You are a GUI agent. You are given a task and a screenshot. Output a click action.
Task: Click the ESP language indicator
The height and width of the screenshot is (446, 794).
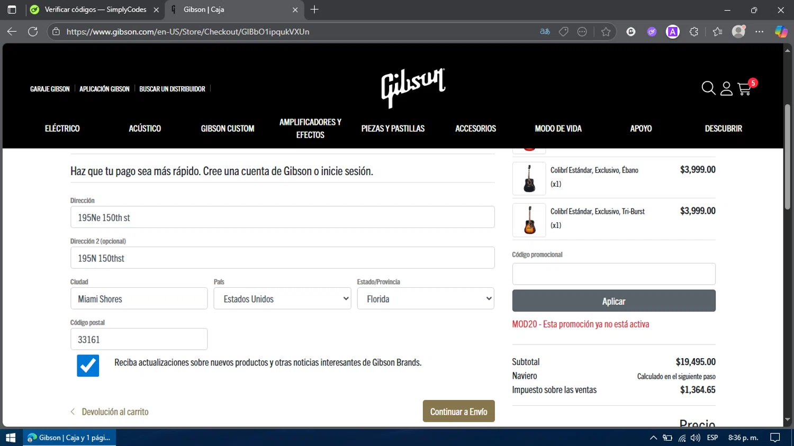[712, 438]
